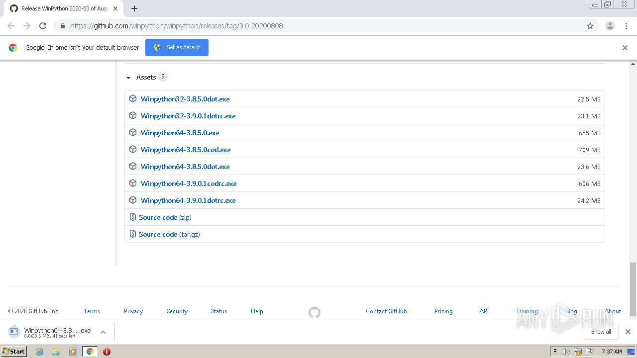
Task: Show all downloads
Action: 601,332
